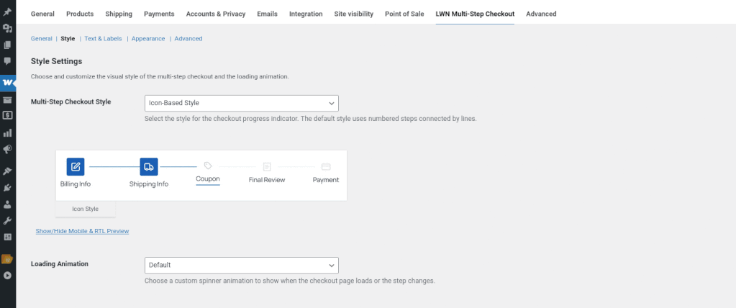Open the Text & Labels sub-section link
Image resolution: width=736 pixels, height=308 pixels.
pos(103,39)
